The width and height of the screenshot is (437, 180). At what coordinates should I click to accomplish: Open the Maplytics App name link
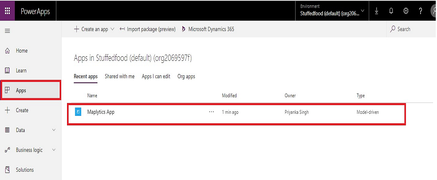(x=101, y=112)
